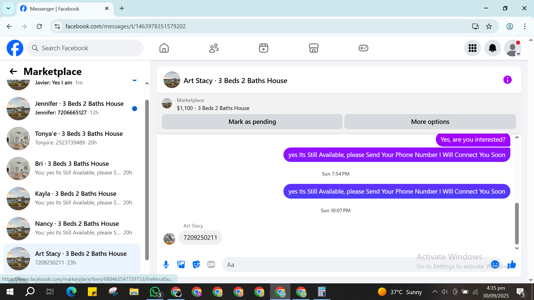Click the Search Facebook field
Image resolution: width=534 pixels, height=300 pixels.
(x=85, y=48)
